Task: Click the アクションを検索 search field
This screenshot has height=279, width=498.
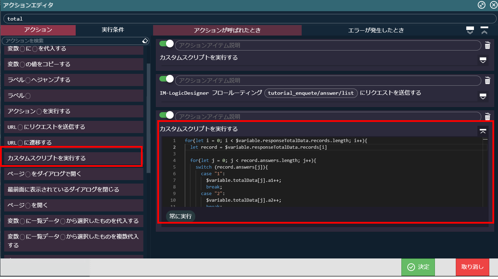Action: pyautogui.click(x=72, y=41)
